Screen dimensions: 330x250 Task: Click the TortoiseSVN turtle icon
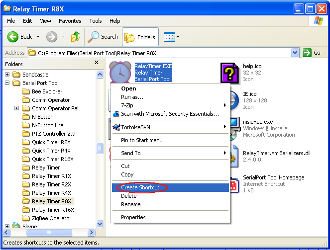point(116,127)
